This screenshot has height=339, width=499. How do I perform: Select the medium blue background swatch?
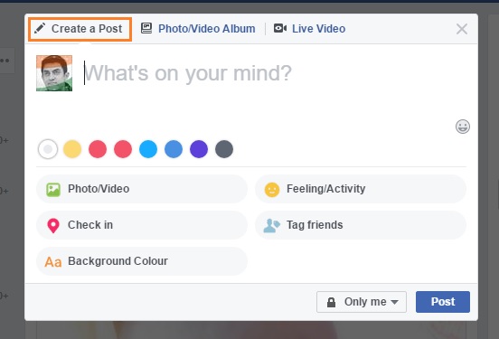pyautogui.click(x=174, y=149)
